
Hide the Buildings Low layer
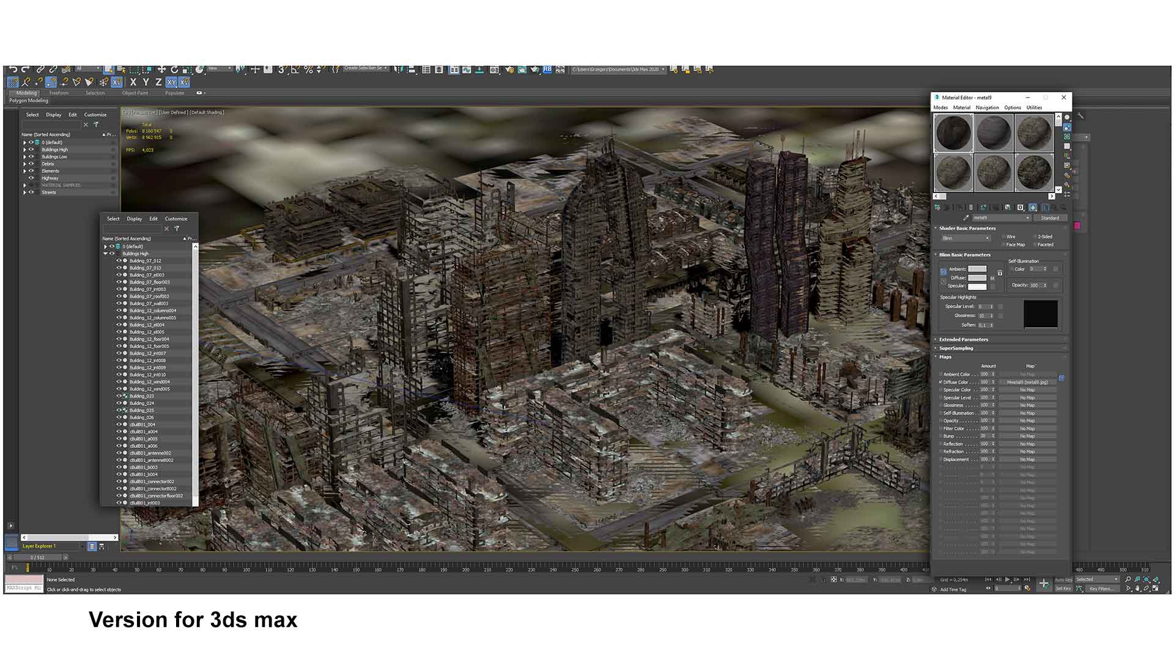pyautogui.click(x=31, y=156)
